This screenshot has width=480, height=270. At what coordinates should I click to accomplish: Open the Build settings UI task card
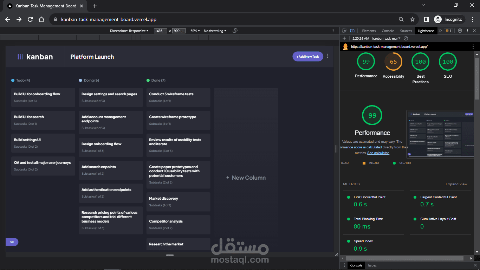43,143
